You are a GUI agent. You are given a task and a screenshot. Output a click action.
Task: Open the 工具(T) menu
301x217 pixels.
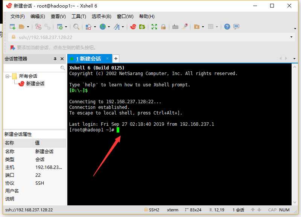pyautogui.click(x=79, y=17)
